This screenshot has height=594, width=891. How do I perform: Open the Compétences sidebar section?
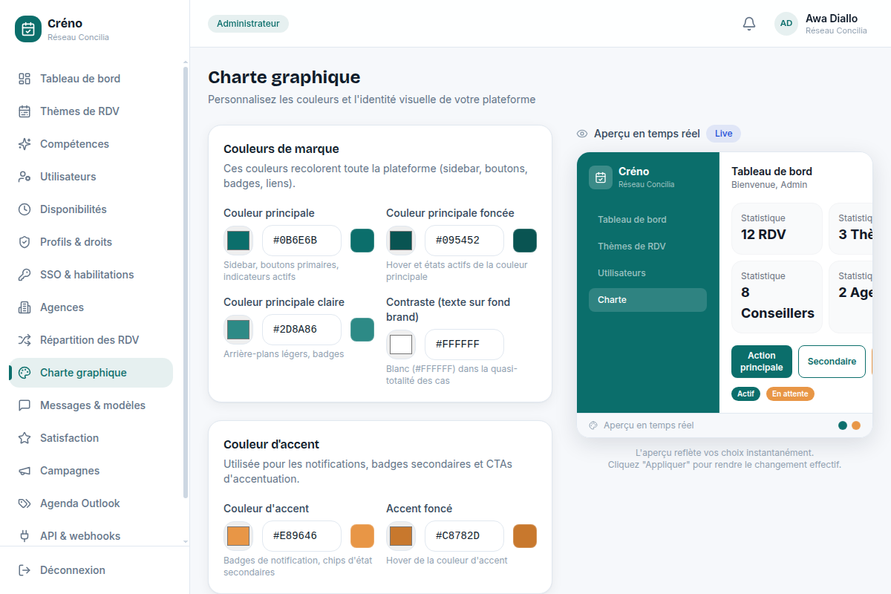click(91, 144)
